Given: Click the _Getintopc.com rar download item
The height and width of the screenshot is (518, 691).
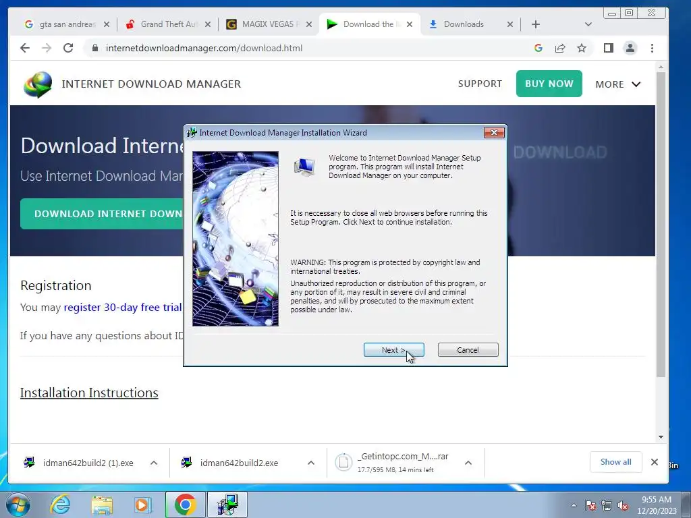Looking at the screenshot, I should (392, 463).
